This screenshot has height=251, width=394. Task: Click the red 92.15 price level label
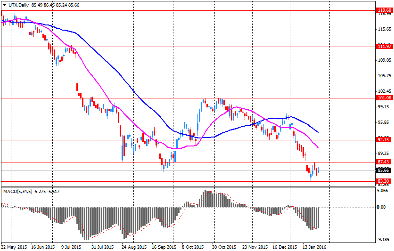(x=384, y=140)
